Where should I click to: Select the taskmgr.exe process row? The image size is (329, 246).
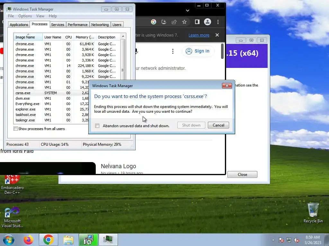click(x=51, y=120)
